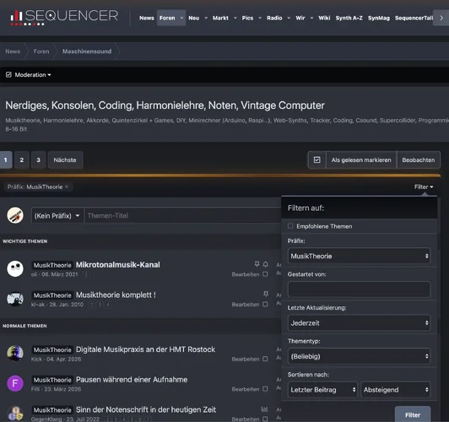Click the pin icon on Mikrotonalmusik-Kanal
The width and height of the screenshot is (449, 422).
pyautogui.click(x=257, y=264)
